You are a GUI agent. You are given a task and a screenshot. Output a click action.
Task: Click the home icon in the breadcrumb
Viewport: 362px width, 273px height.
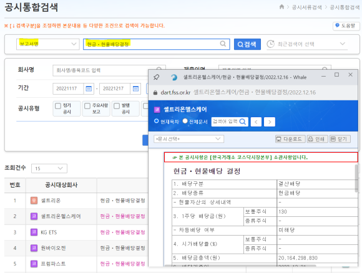point(281,7)
